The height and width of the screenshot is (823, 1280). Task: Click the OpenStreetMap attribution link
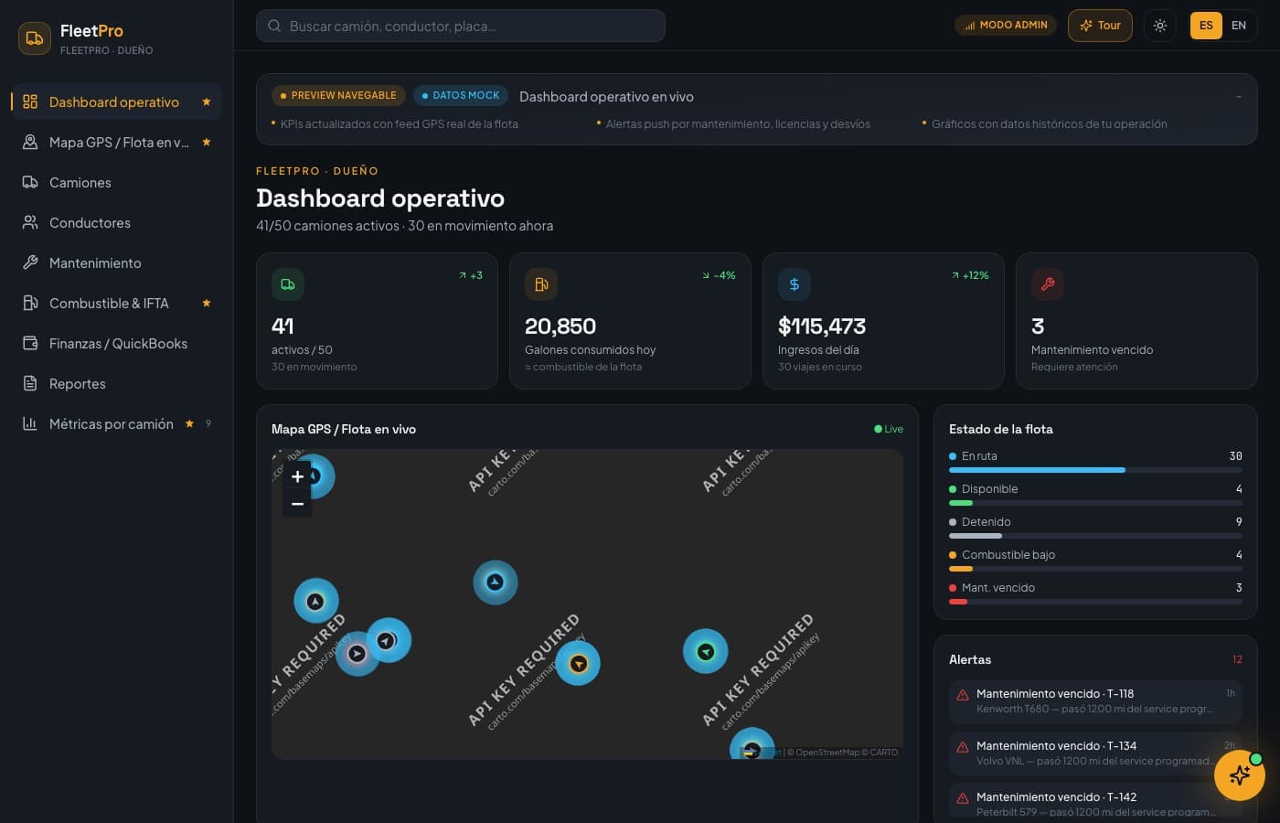coord(827,753)
